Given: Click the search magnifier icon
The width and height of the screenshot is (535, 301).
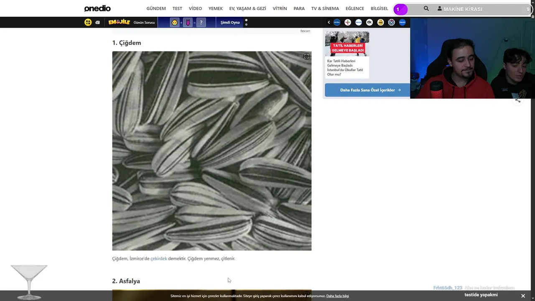Looking at the screenshot, I should click(x=426, y=8).
